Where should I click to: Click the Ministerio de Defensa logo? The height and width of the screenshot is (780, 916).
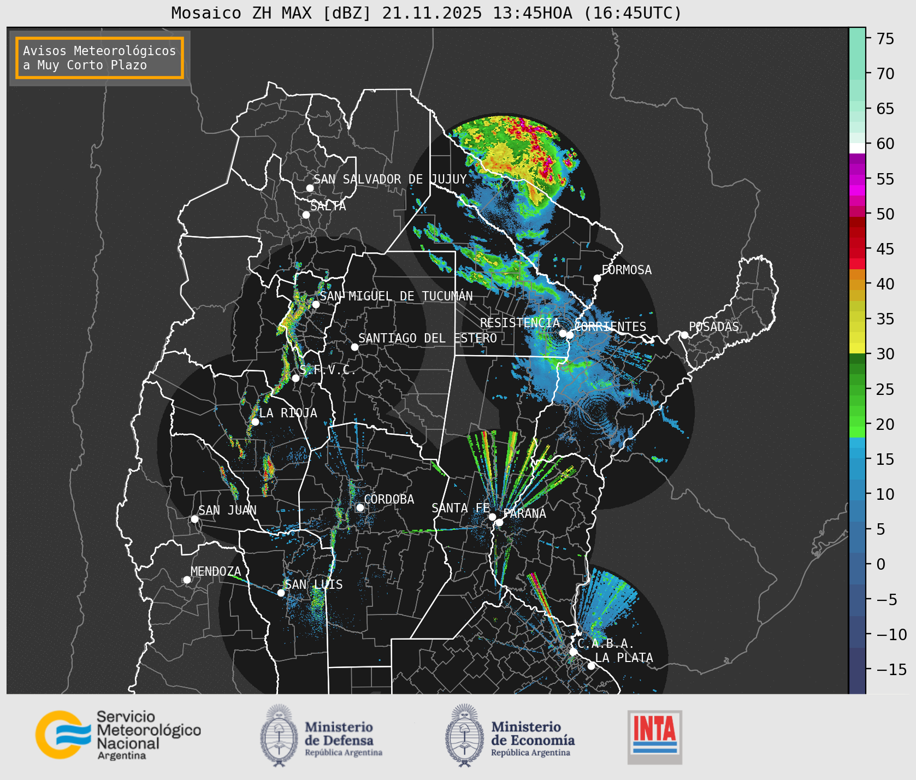point(321,735)
